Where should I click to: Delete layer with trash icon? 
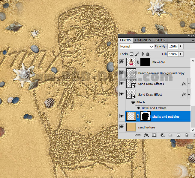187,135
